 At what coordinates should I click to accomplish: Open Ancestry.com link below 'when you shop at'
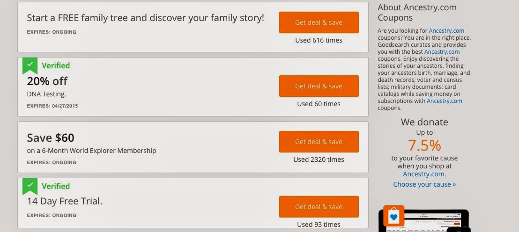click(424, 174)
